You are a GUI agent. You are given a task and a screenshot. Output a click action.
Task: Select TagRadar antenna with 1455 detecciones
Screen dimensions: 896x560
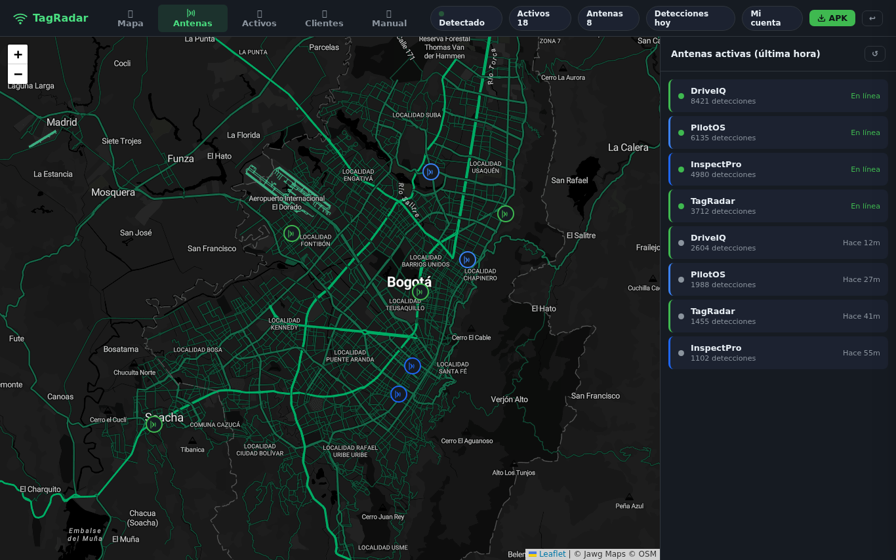pyautogui.click(x=778, y=316)
